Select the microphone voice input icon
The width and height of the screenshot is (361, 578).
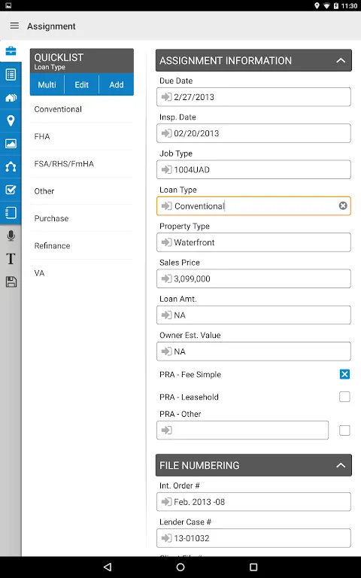click(11, 236)
